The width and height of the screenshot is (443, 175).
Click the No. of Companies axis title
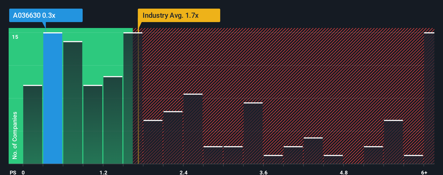coord(15,135)
